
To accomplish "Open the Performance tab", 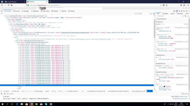I will tap(45, 11).
